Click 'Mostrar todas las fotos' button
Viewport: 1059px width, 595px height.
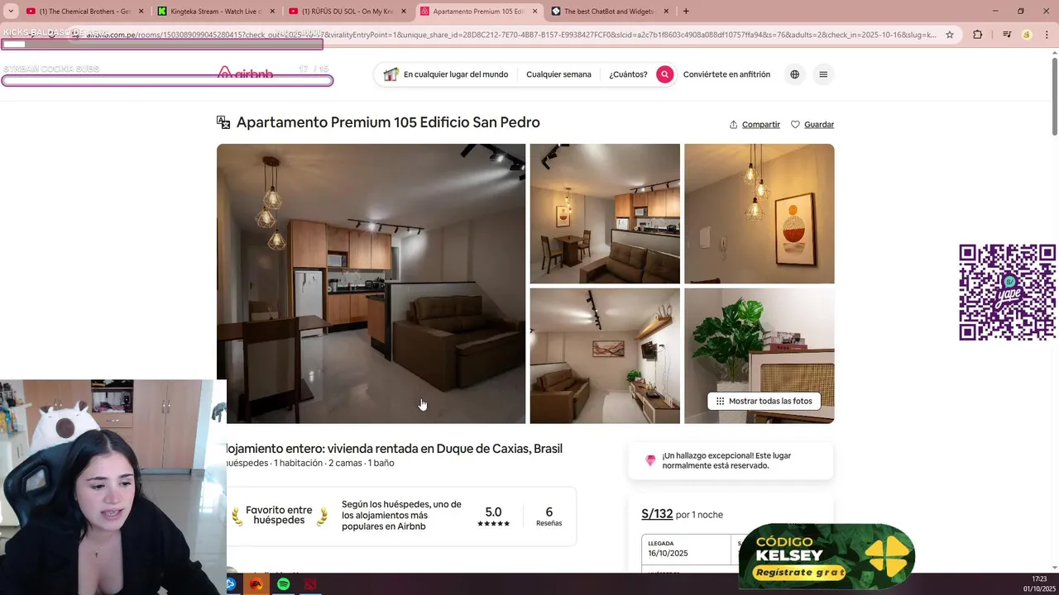pyautogui.click(x=764, y=401)
